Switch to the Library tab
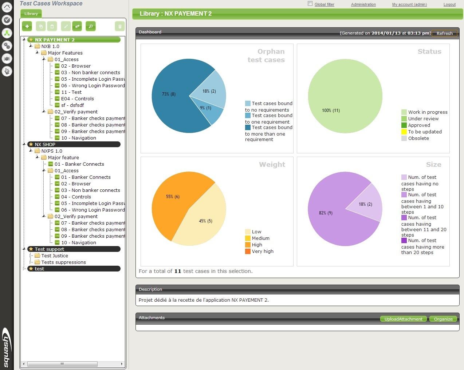 coord(31,13)
